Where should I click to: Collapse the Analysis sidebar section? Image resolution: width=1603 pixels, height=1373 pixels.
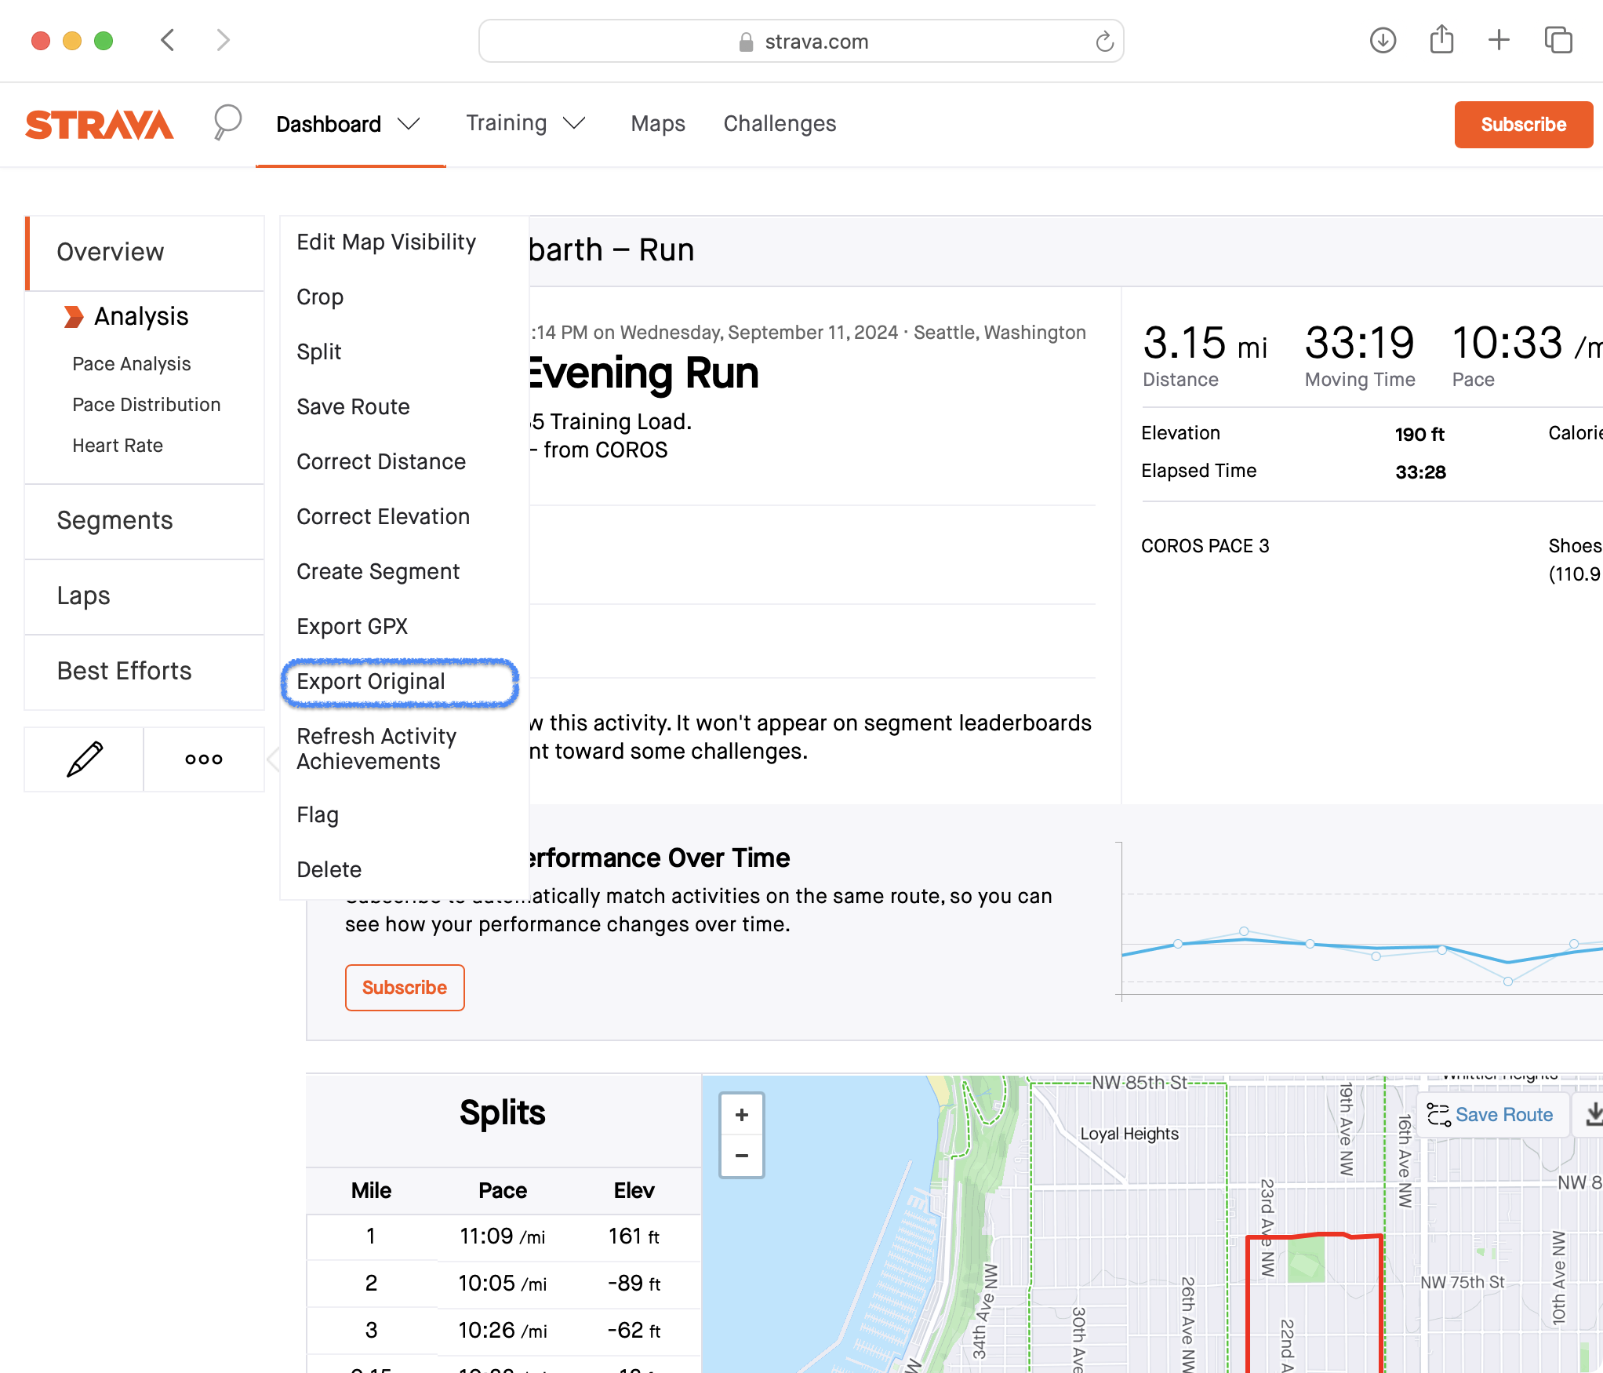pyautogui.click(x=74, y=316)
